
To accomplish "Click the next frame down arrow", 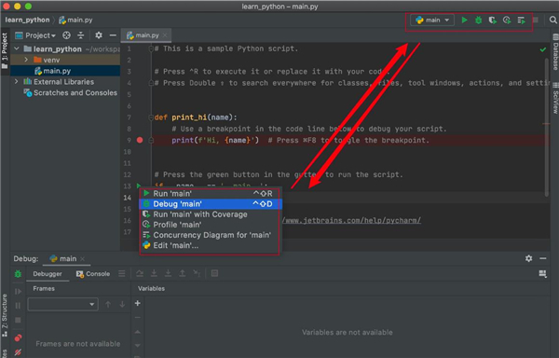I will tap(122, 304).
